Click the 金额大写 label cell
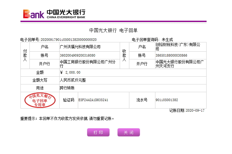The height and width of the screenshot is (154, 232). coord(40,80)
